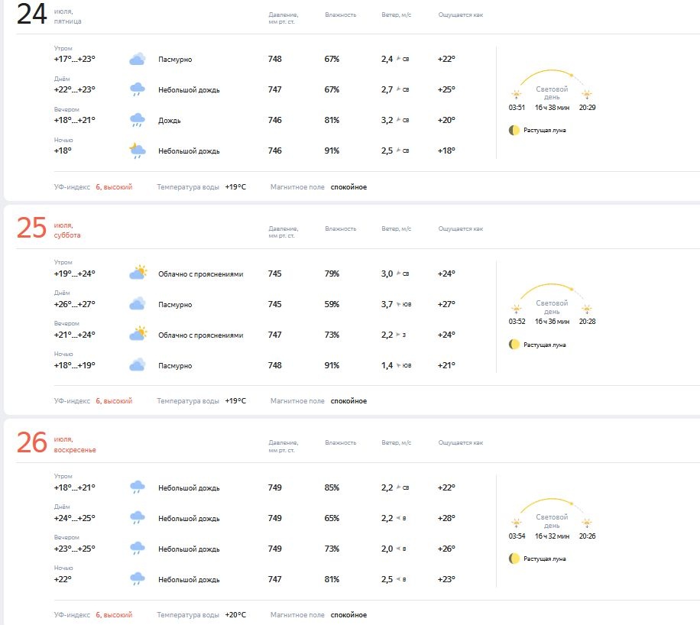Click the sunrise icon above 03:51
Viewport: 700px width, 625px height.
point(517,95)
